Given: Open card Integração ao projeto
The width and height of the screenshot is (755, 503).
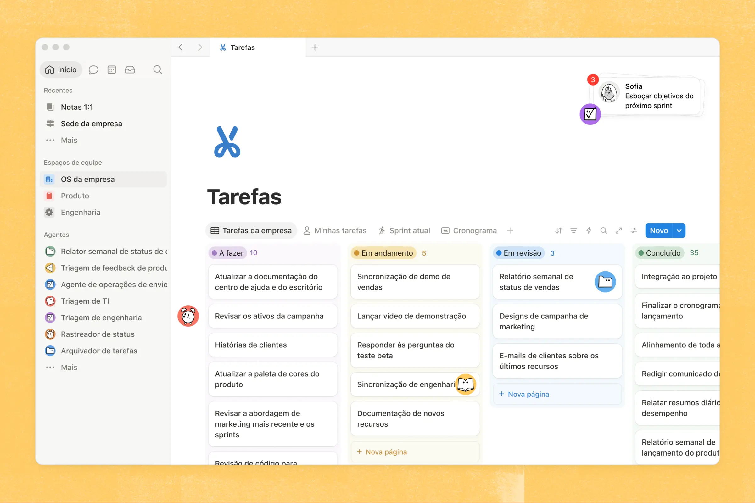Looking at the screenshot, I should coord(677,277).
